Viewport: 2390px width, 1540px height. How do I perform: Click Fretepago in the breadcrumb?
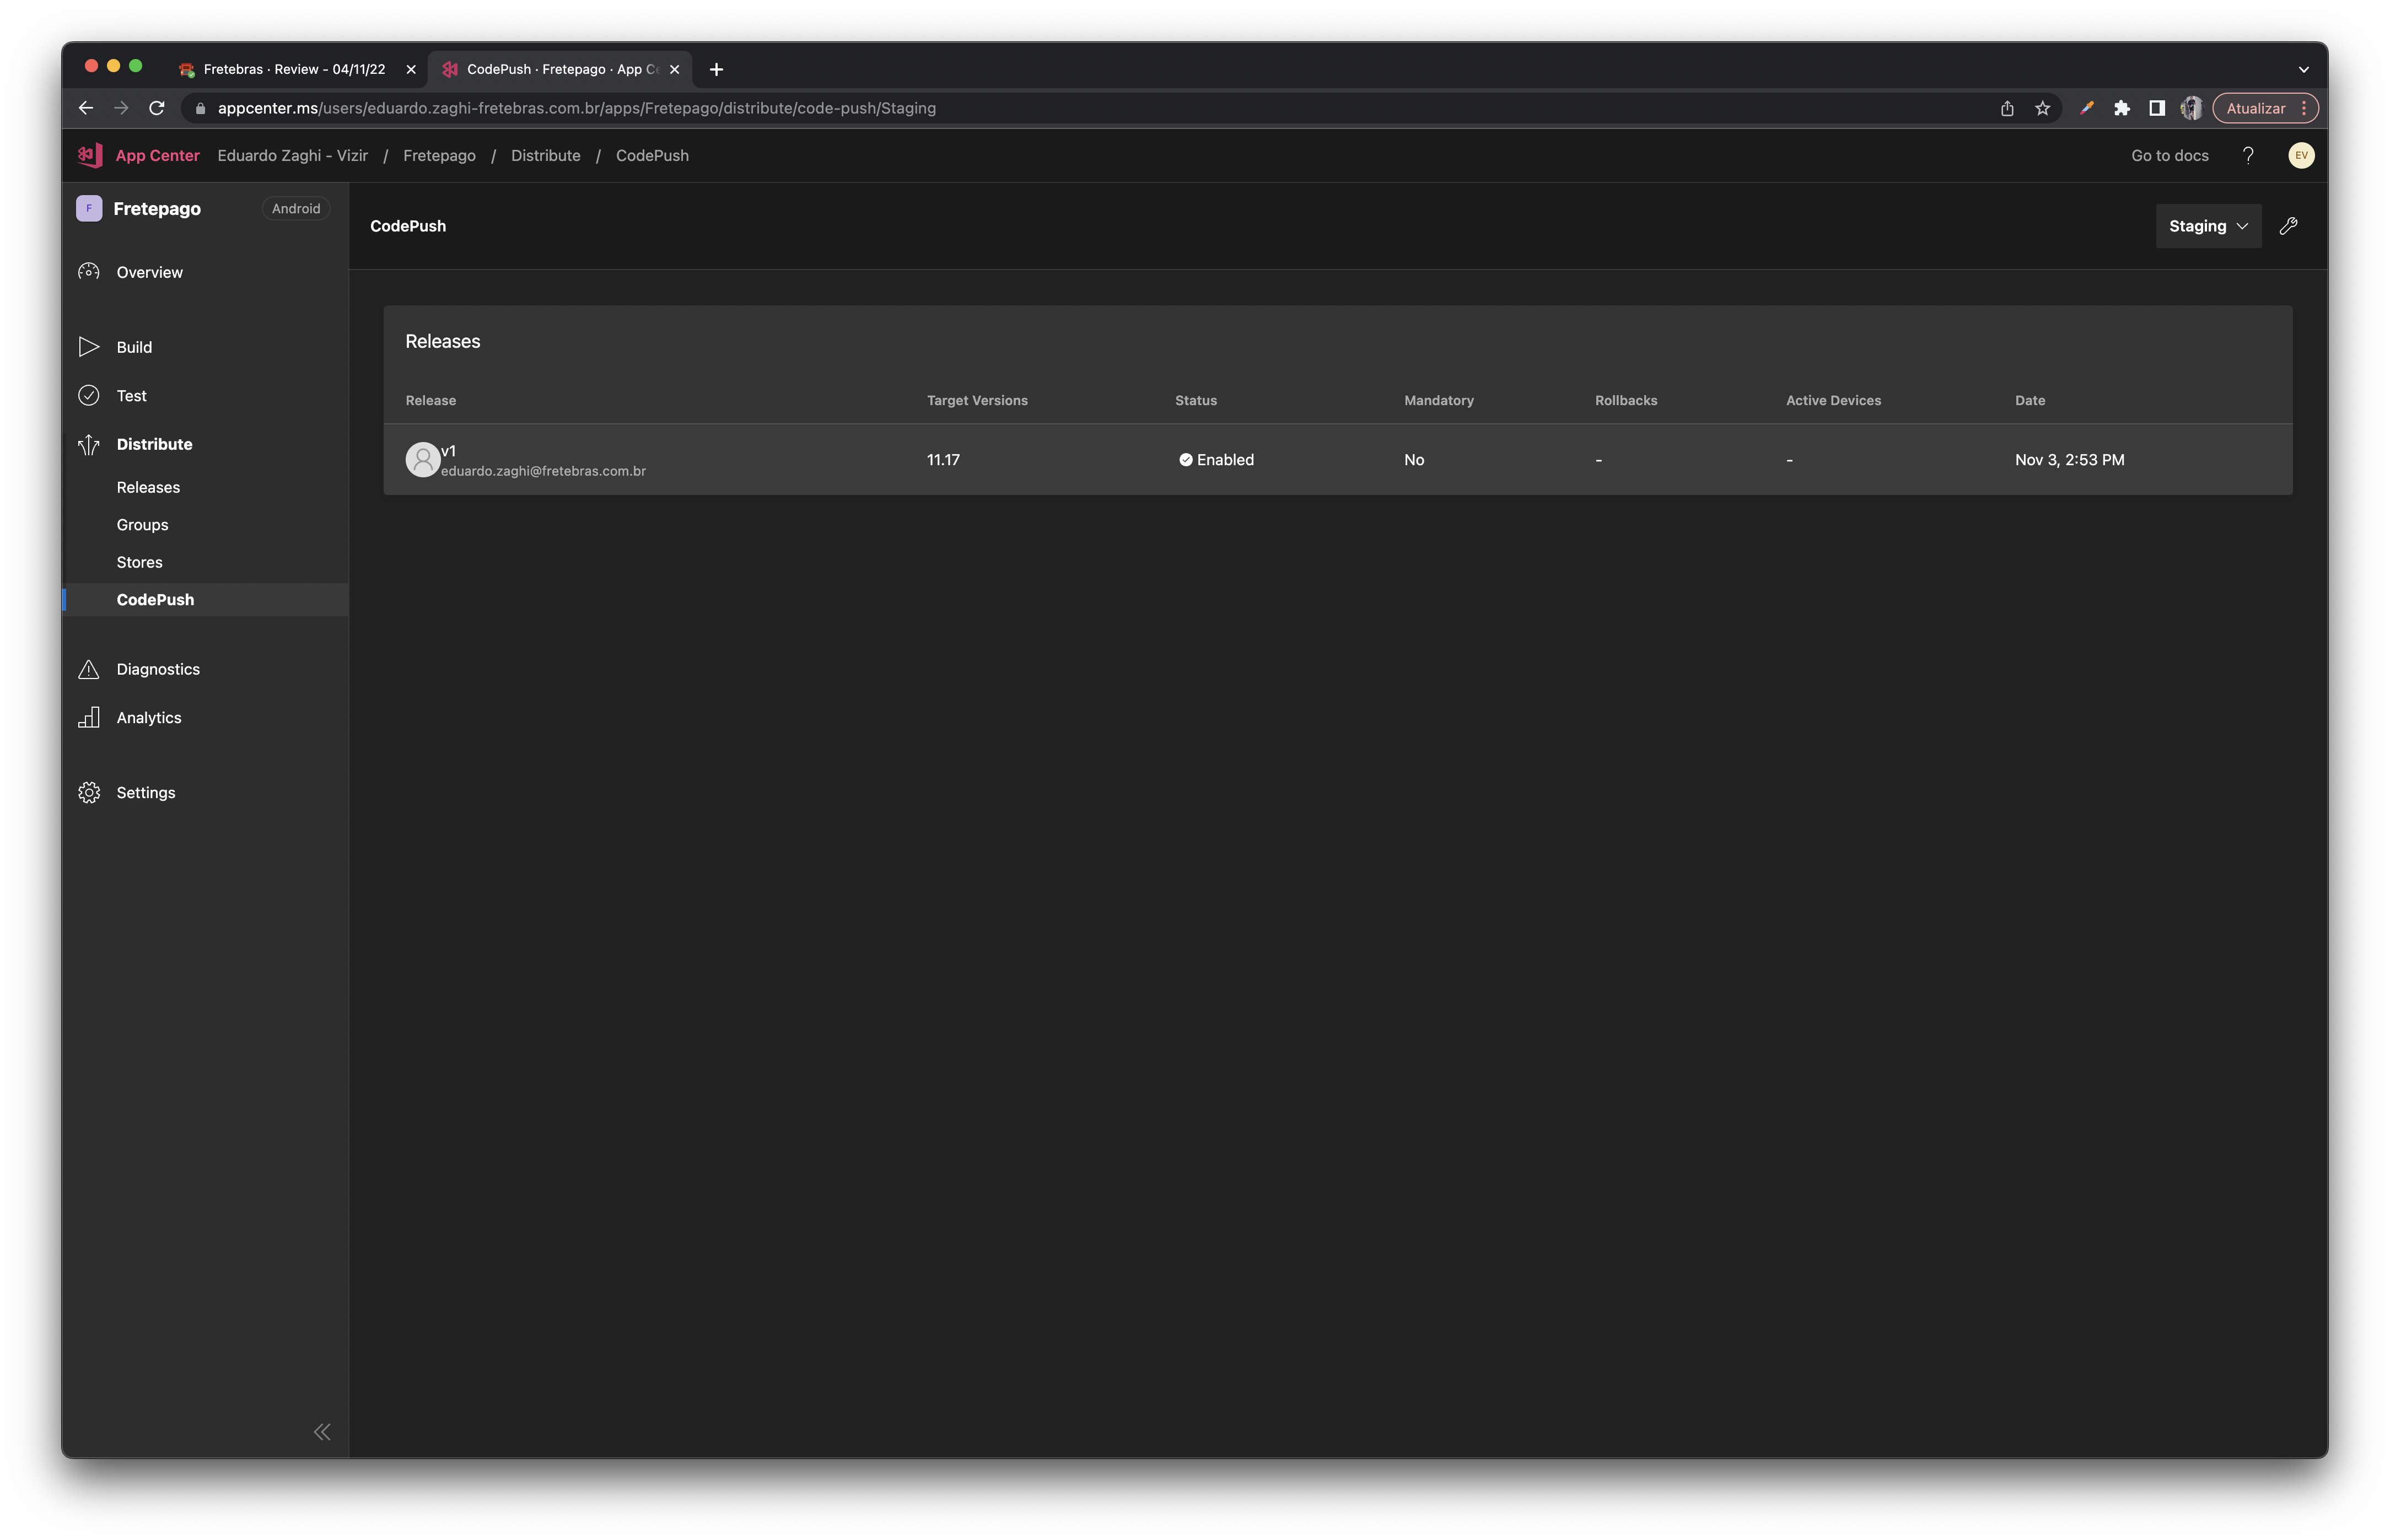pyautogui.click(x=439, y=155)
